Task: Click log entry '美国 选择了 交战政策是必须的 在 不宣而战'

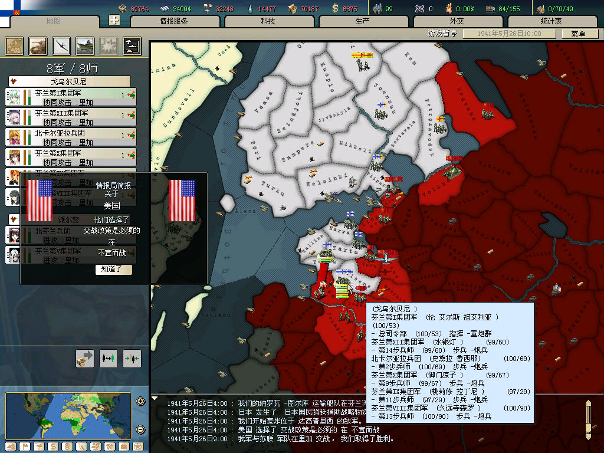Action: tap(308, 430)
